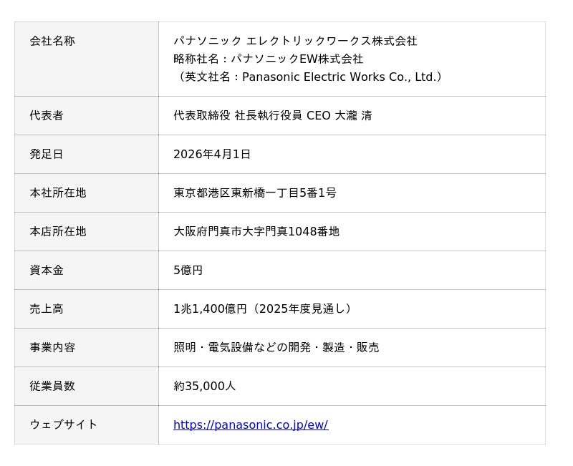Click the ウェブサイト row label
Image resolution: width=573 pixels, height=466 pixels.
click(x=64, y=424)
